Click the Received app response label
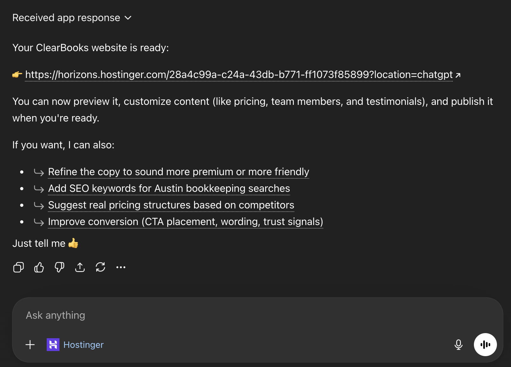This screenshot has width=511, height=367. point(65,18)
